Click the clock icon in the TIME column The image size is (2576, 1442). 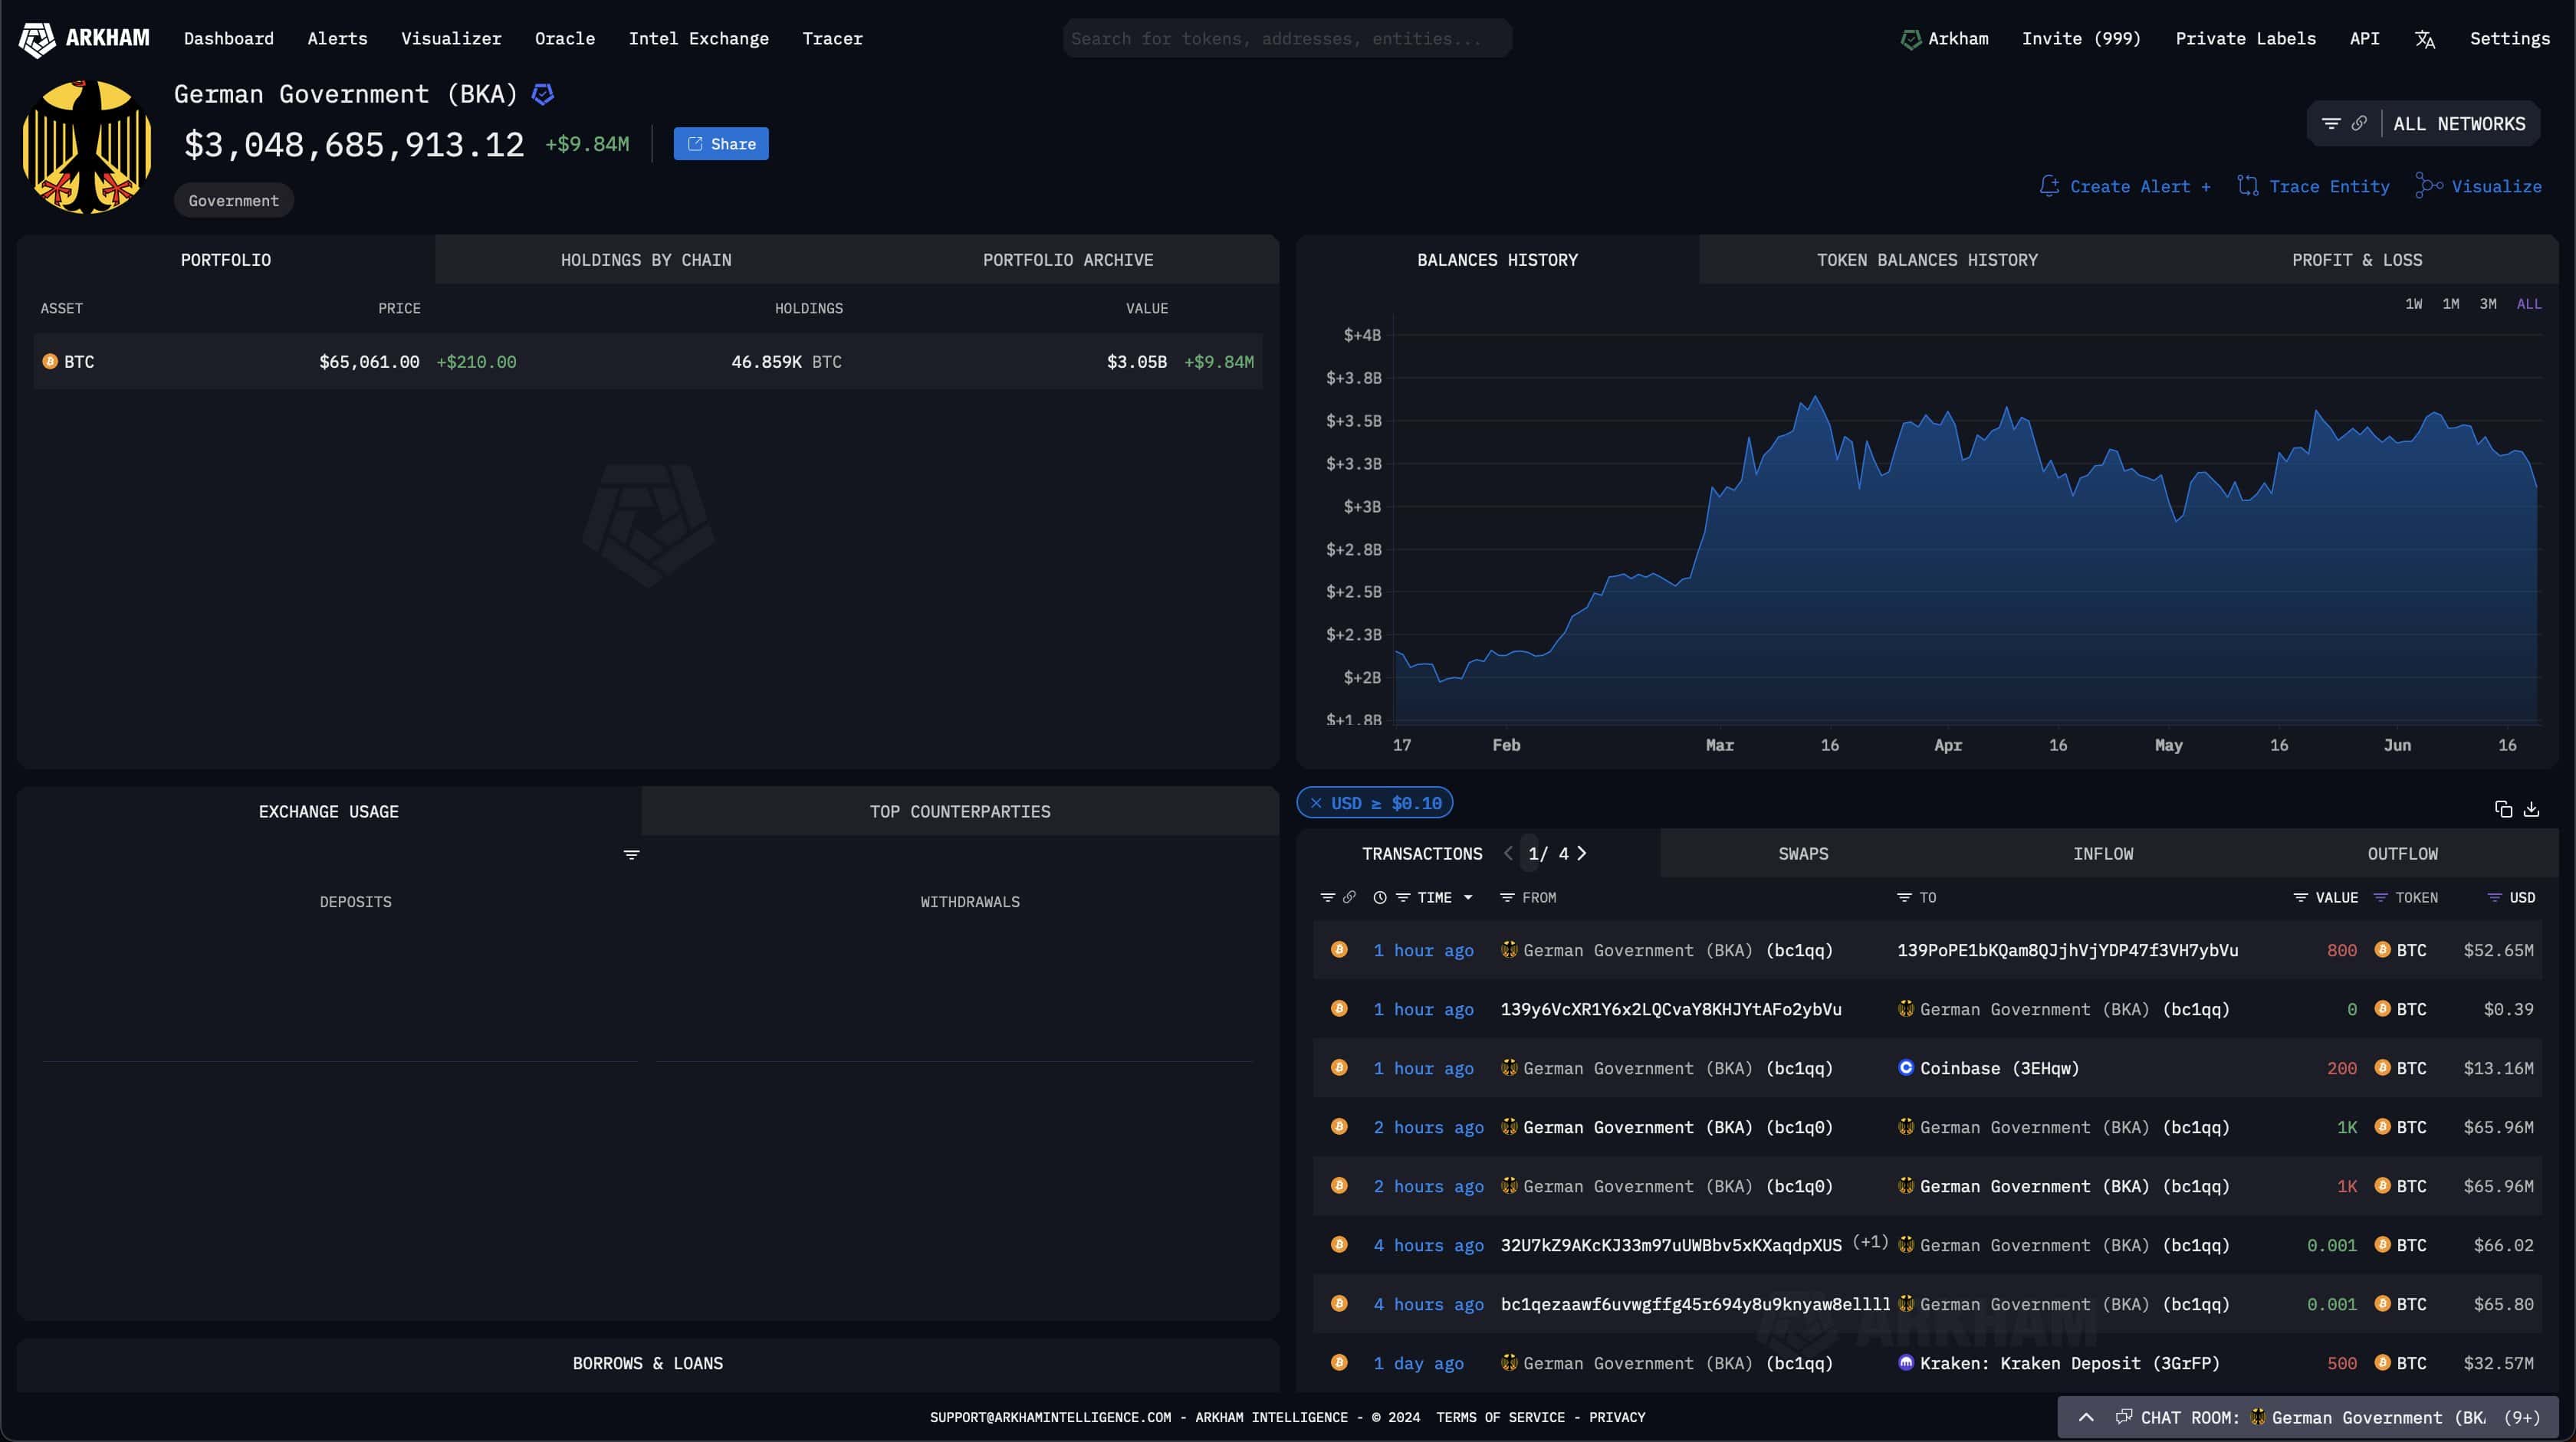click(x=1380, y=897)
